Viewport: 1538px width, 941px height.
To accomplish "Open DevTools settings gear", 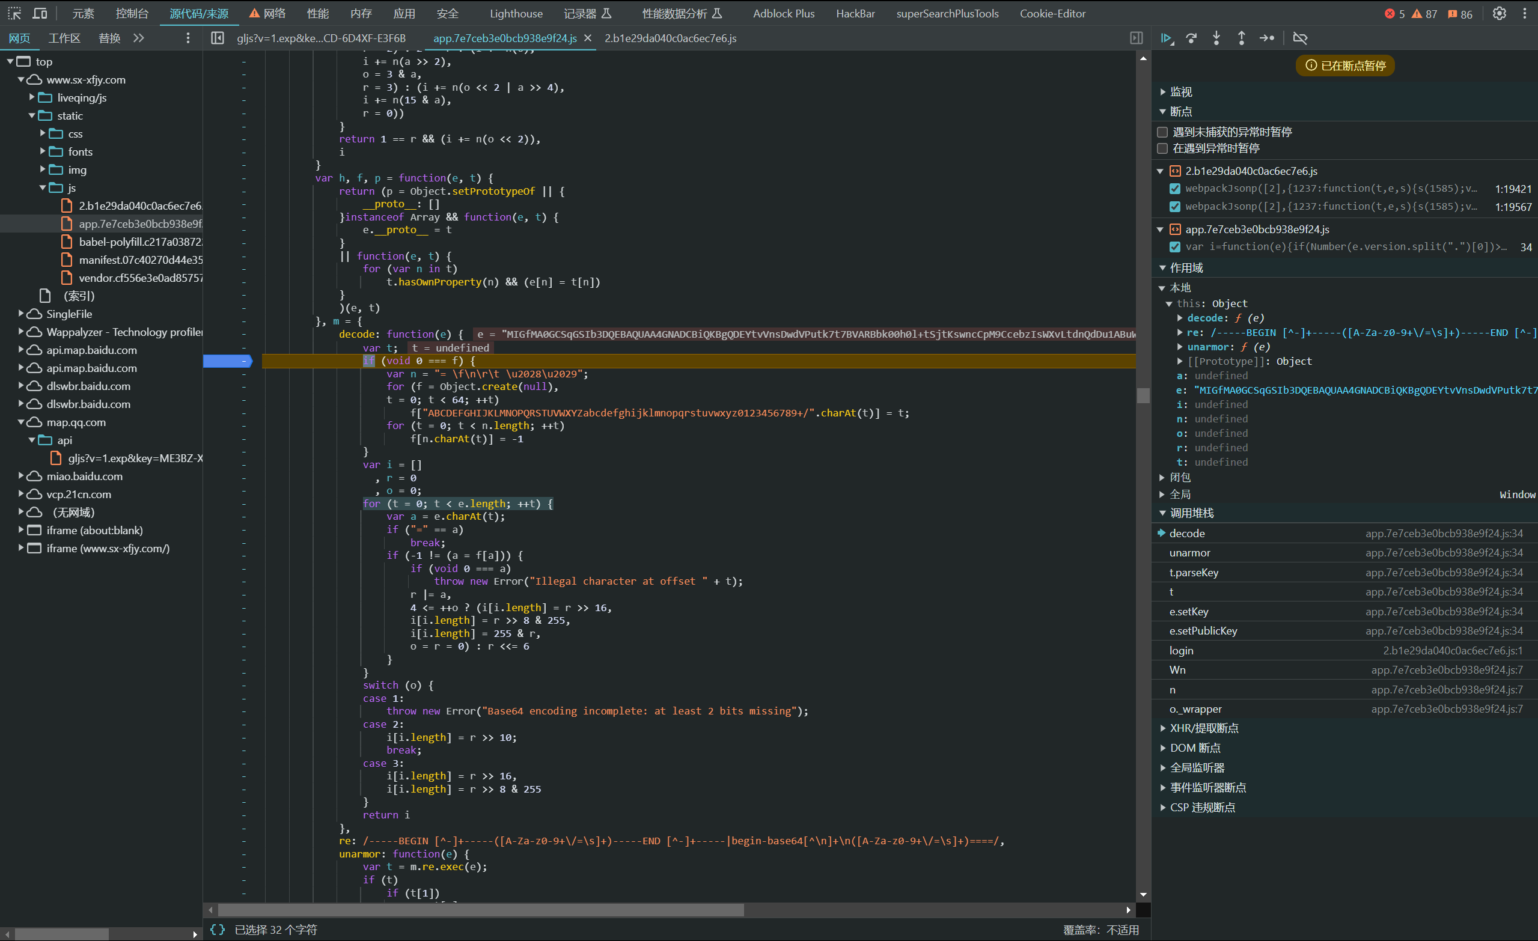I will coord(1499,13).
